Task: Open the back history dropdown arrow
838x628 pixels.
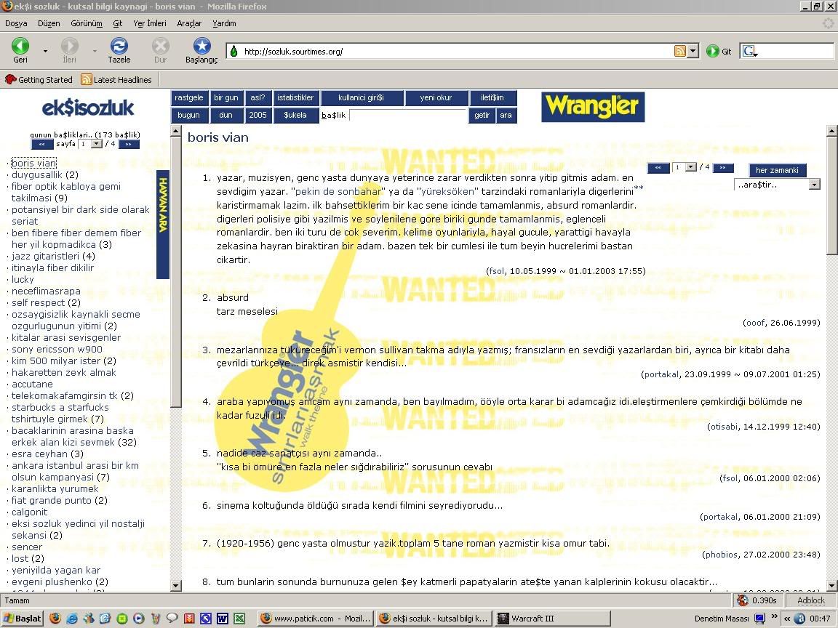Action: point(45,52)
